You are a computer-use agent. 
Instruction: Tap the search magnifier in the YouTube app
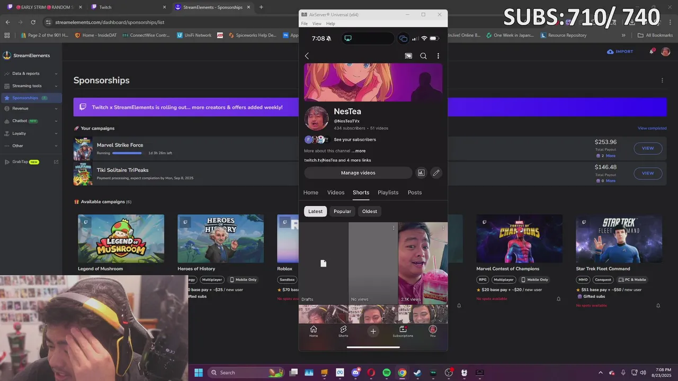pos(423,56)
